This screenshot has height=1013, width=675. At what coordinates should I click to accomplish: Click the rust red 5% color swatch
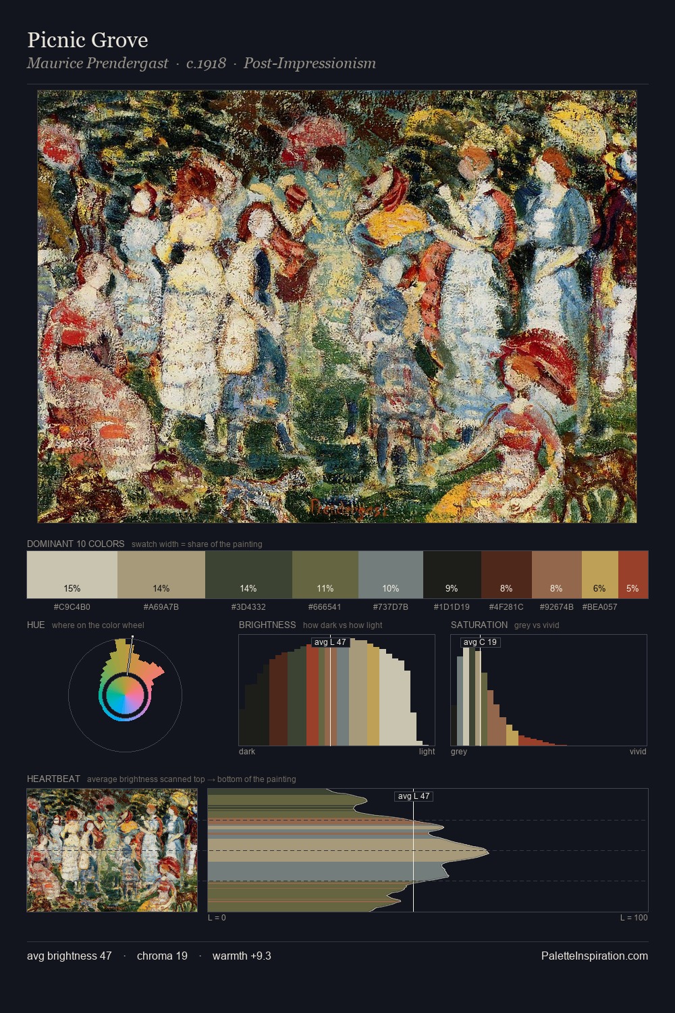coord(633,575)
